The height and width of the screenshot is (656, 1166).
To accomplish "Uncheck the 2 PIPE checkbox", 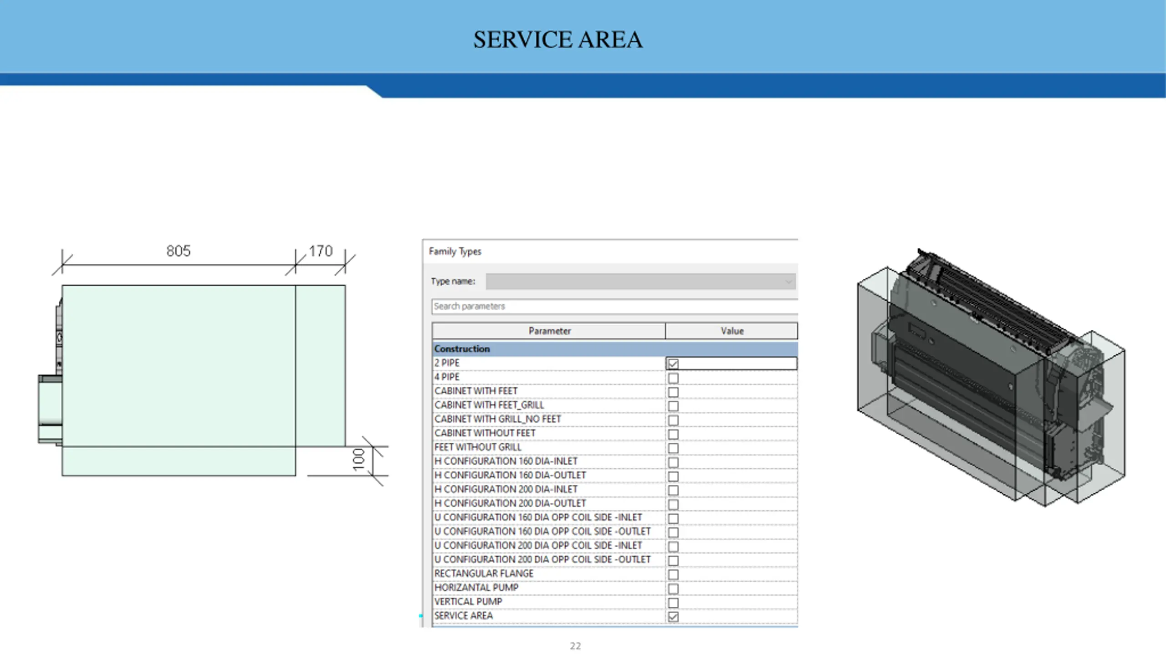I will coord(673,364).
